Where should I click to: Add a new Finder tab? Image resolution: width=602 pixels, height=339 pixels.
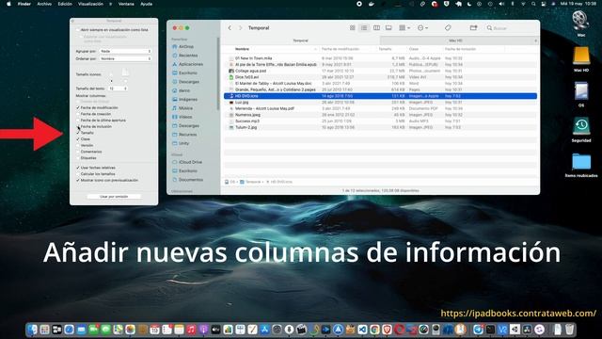(535, 40)
